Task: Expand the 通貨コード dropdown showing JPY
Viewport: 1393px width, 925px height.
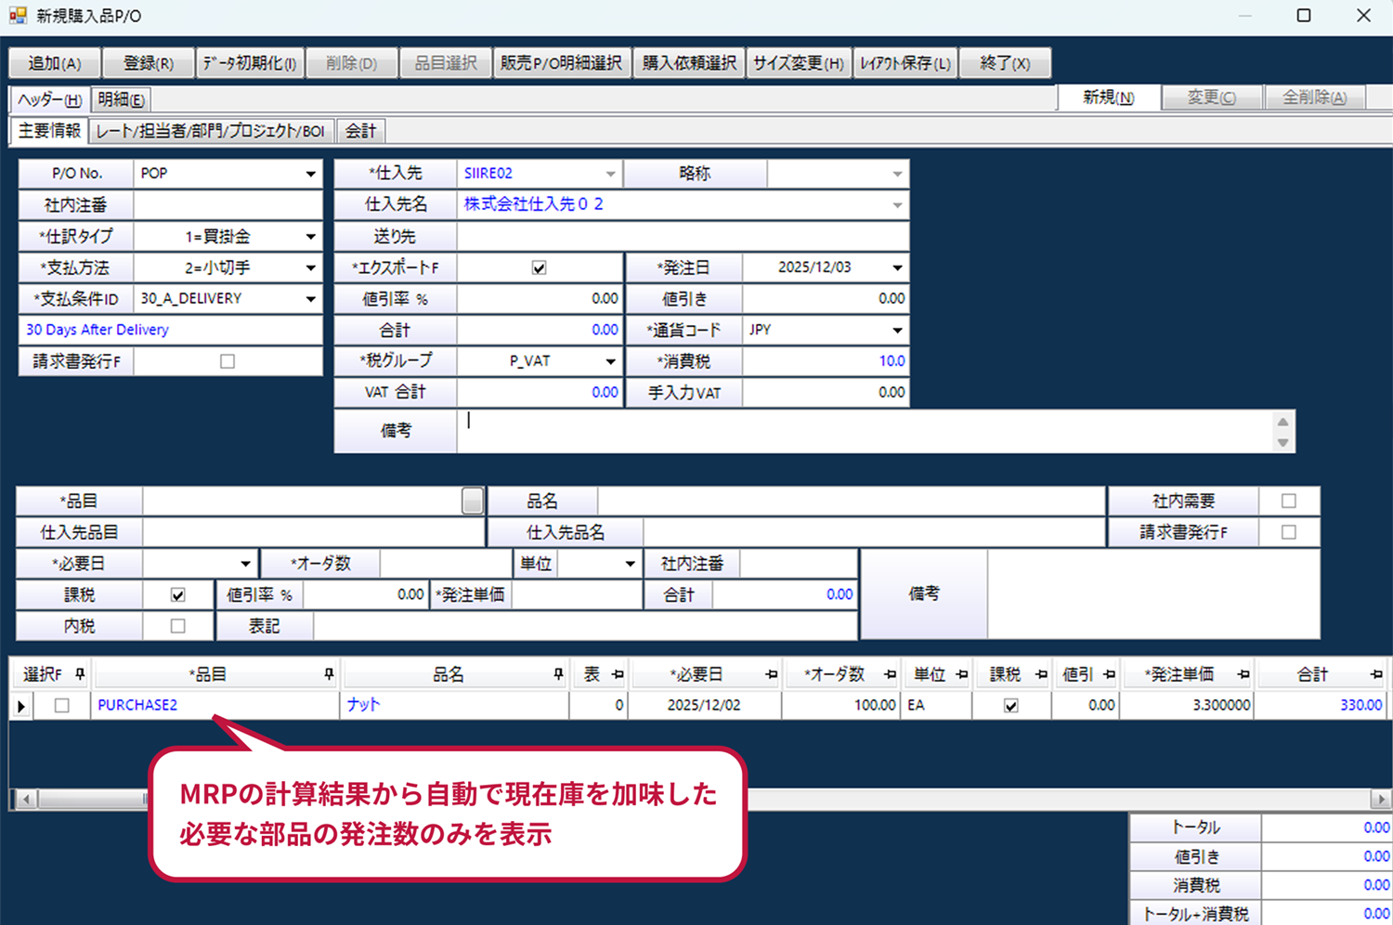Action: (897, 331)
